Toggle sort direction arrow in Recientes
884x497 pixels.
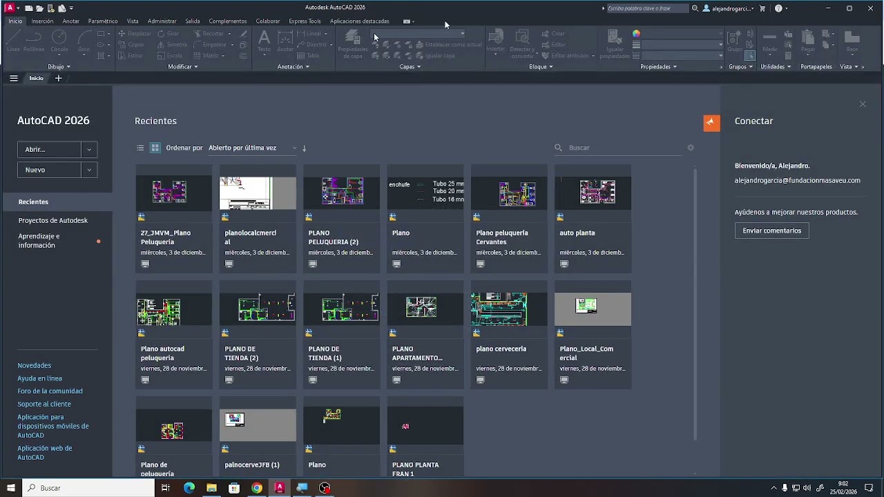click(304, 148)
